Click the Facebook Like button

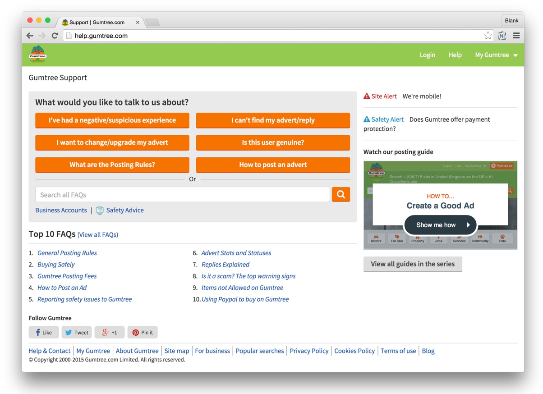(x=44, y=332)
